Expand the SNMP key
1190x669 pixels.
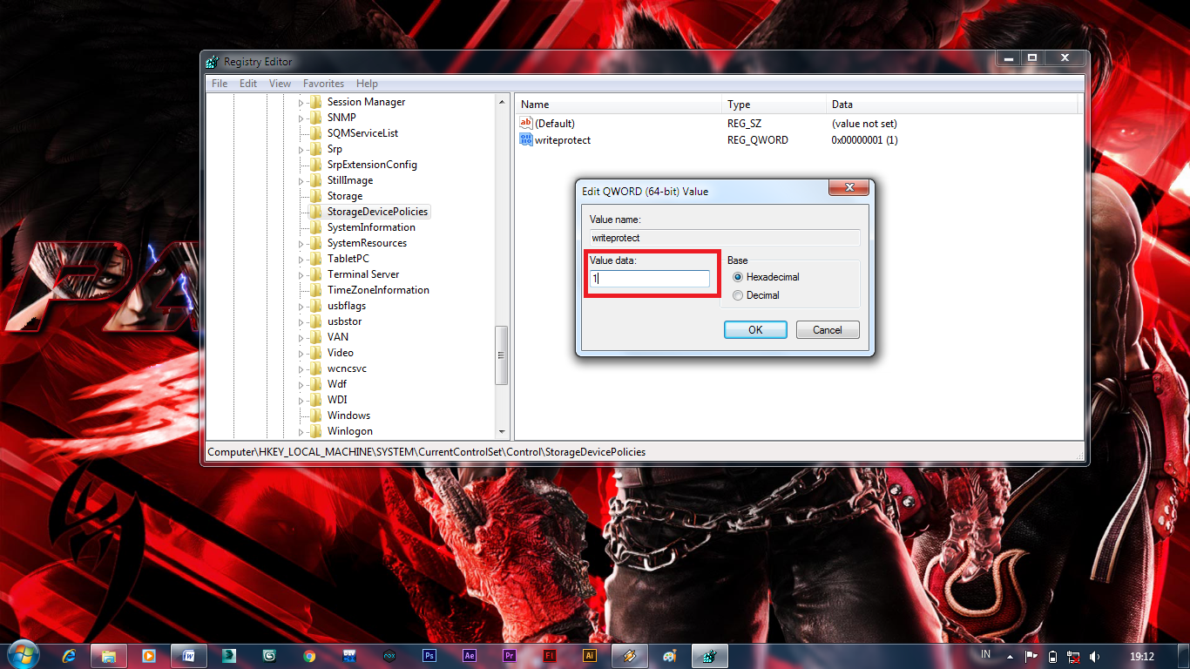pos(301,118)
